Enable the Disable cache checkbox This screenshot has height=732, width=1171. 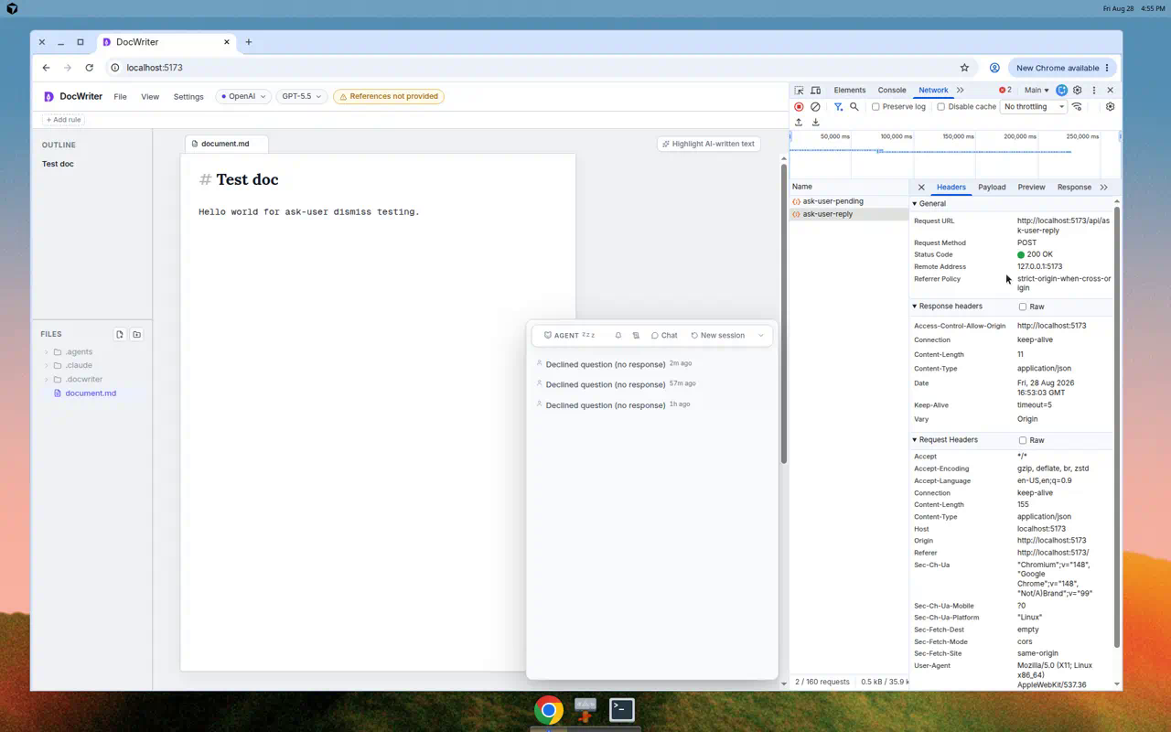click(941, 107)
